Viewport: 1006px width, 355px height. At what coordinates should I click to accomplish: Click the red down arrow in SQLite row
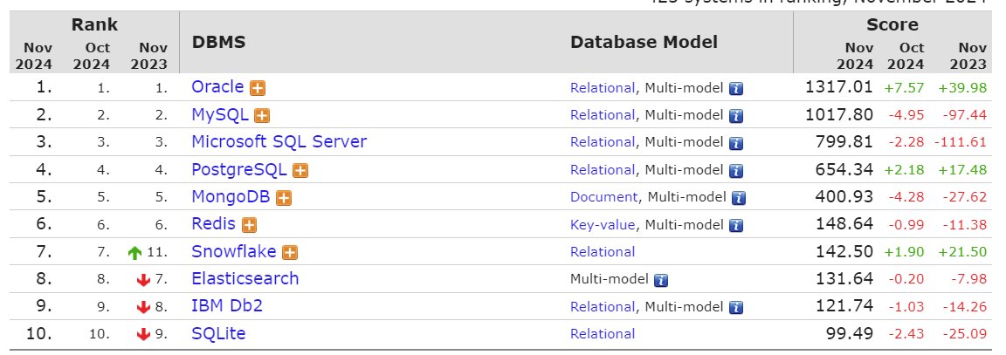click(144, 334)
